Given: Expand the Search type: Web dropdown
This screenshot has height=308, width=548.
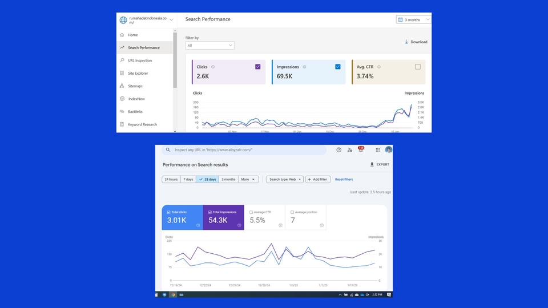Looking at the screenshot, I should 284,180.
